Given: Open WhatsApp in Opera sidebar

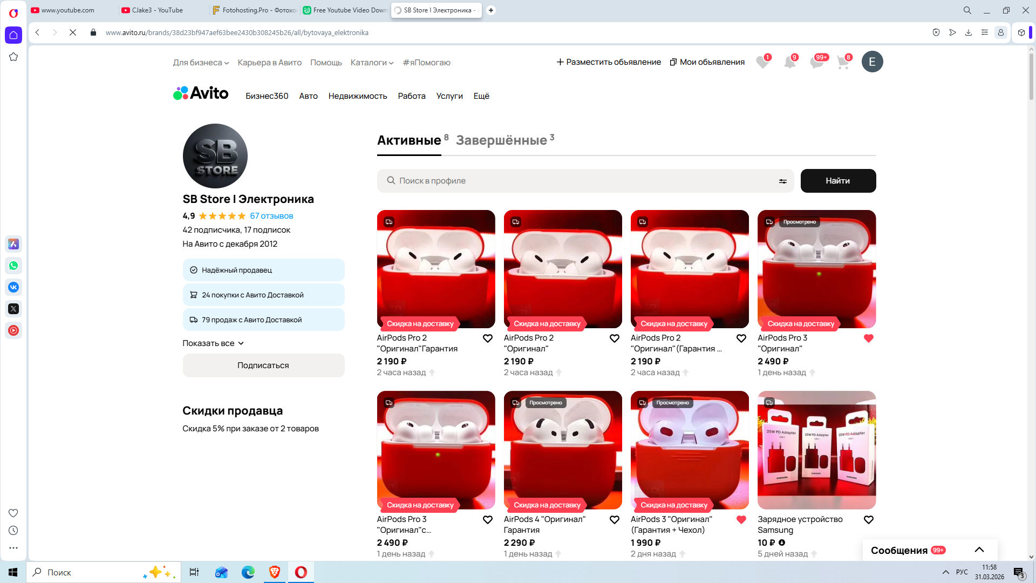Looking at the screenshot, I should click(13, 266).
